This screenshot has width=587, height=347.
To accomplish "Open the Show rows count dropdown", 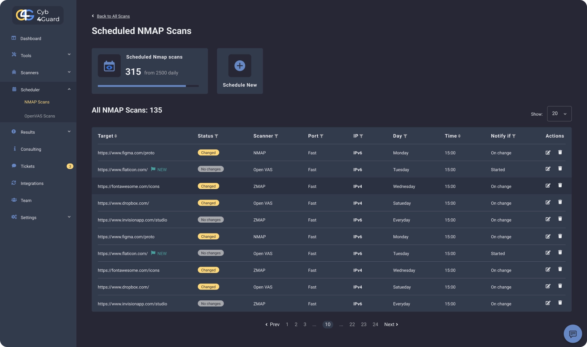I will 559,113.
